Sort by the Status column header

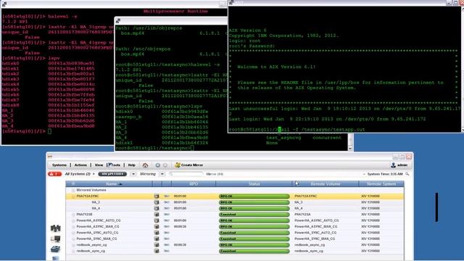tap(254, 184)
